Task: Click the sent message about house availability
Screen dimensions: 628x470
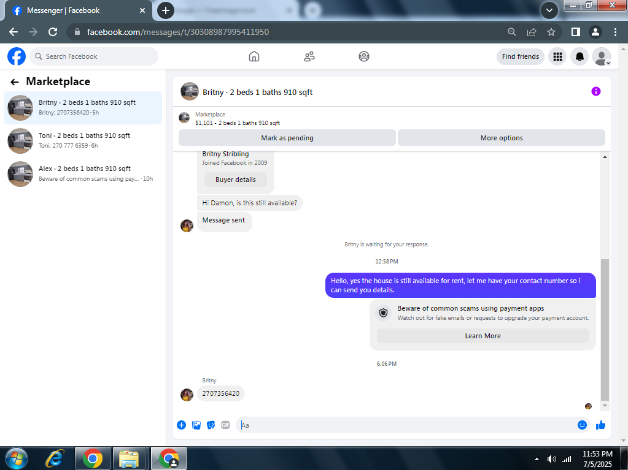Action: [x=460, y=286]
